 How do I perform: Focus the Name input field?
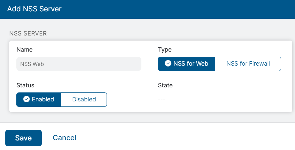pos(79,64)
